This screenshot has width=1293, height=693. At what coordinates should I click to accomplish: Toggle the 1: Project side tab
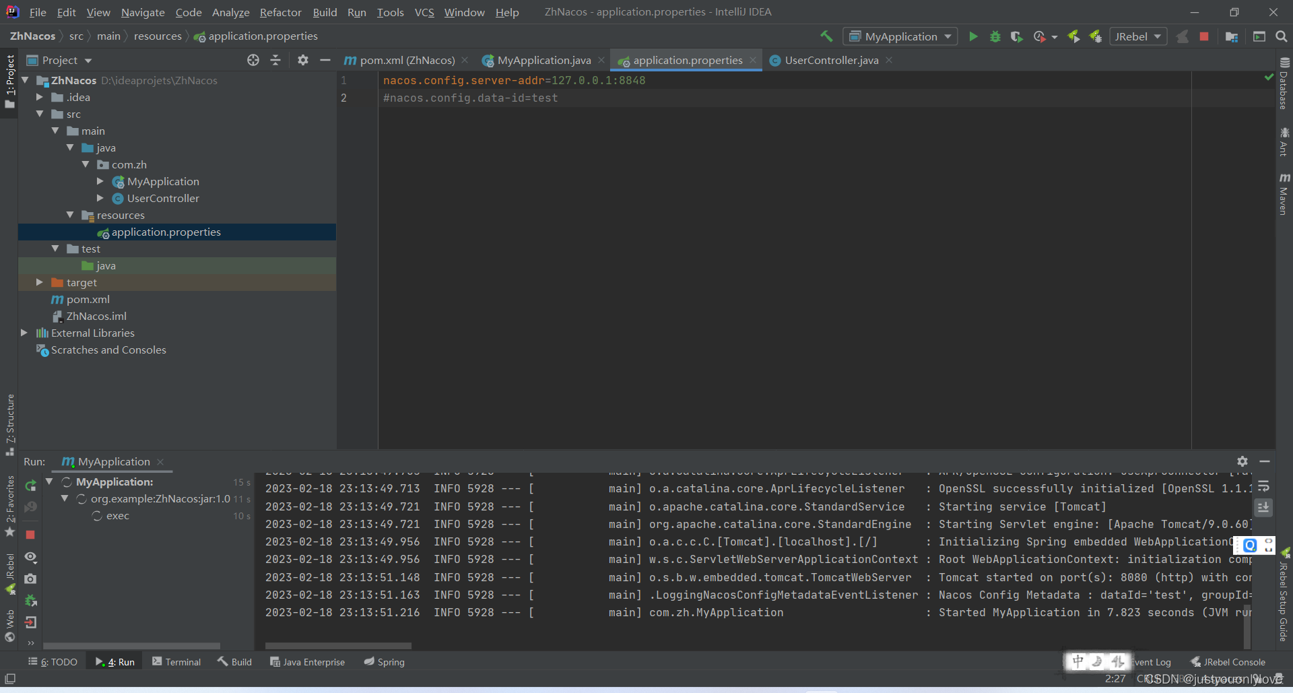[9, 81]
